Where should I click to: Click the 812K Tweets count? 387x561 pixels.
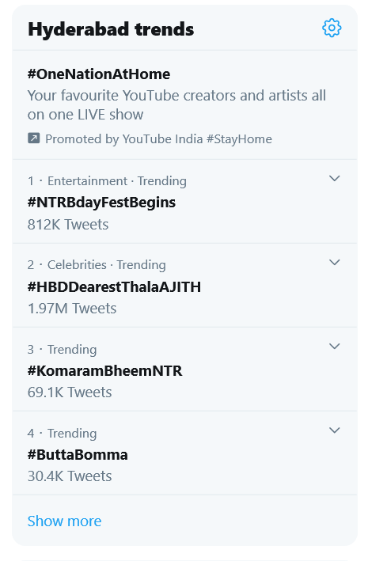(x=68, y=225)
